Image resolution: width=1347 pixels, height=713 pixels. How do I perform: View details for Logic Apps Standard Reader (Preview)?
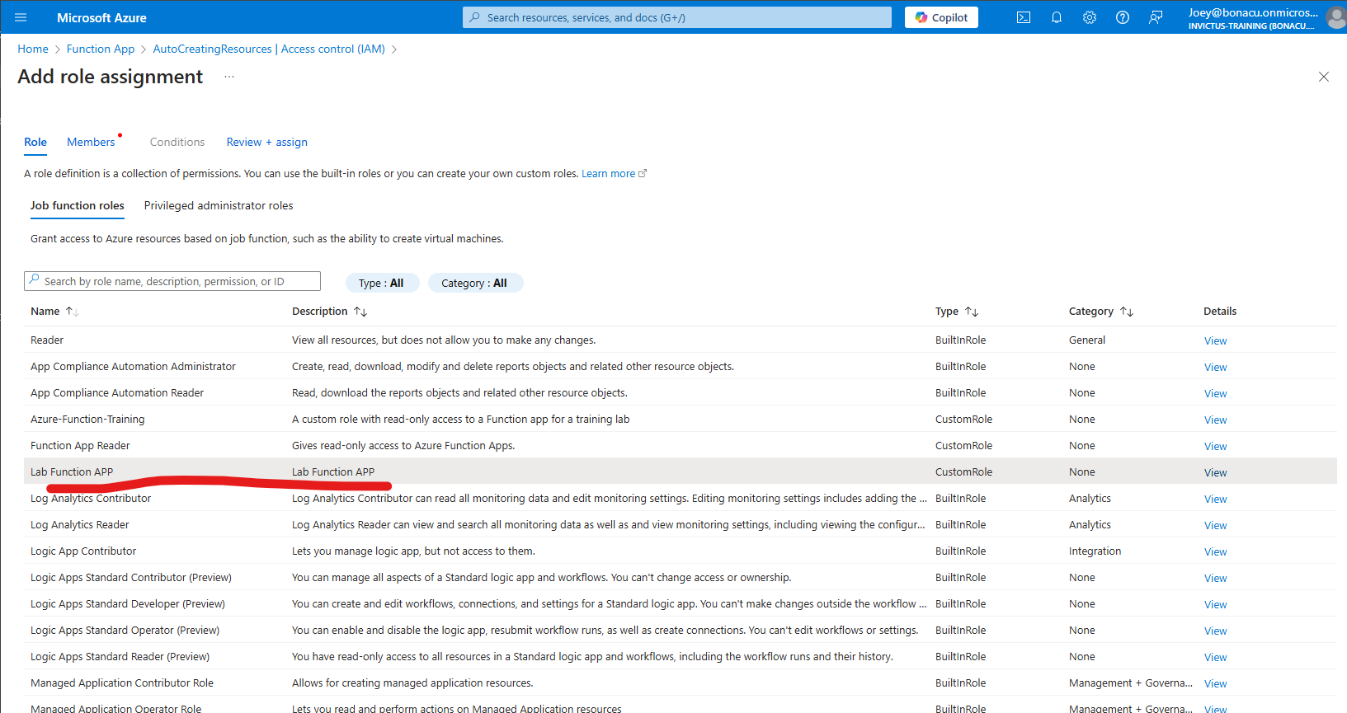1215,657
